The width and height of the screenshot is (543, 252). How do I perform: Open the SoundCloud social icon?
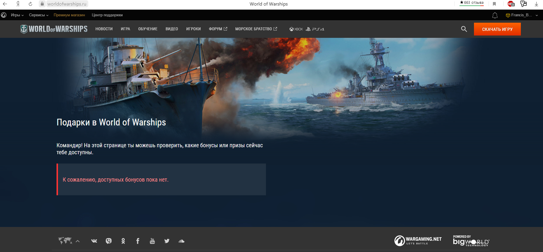(181, 241)
